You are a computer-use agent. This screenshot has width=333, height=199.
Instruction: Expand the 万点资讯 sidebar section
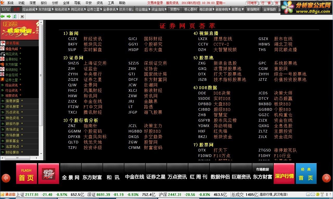19,112
